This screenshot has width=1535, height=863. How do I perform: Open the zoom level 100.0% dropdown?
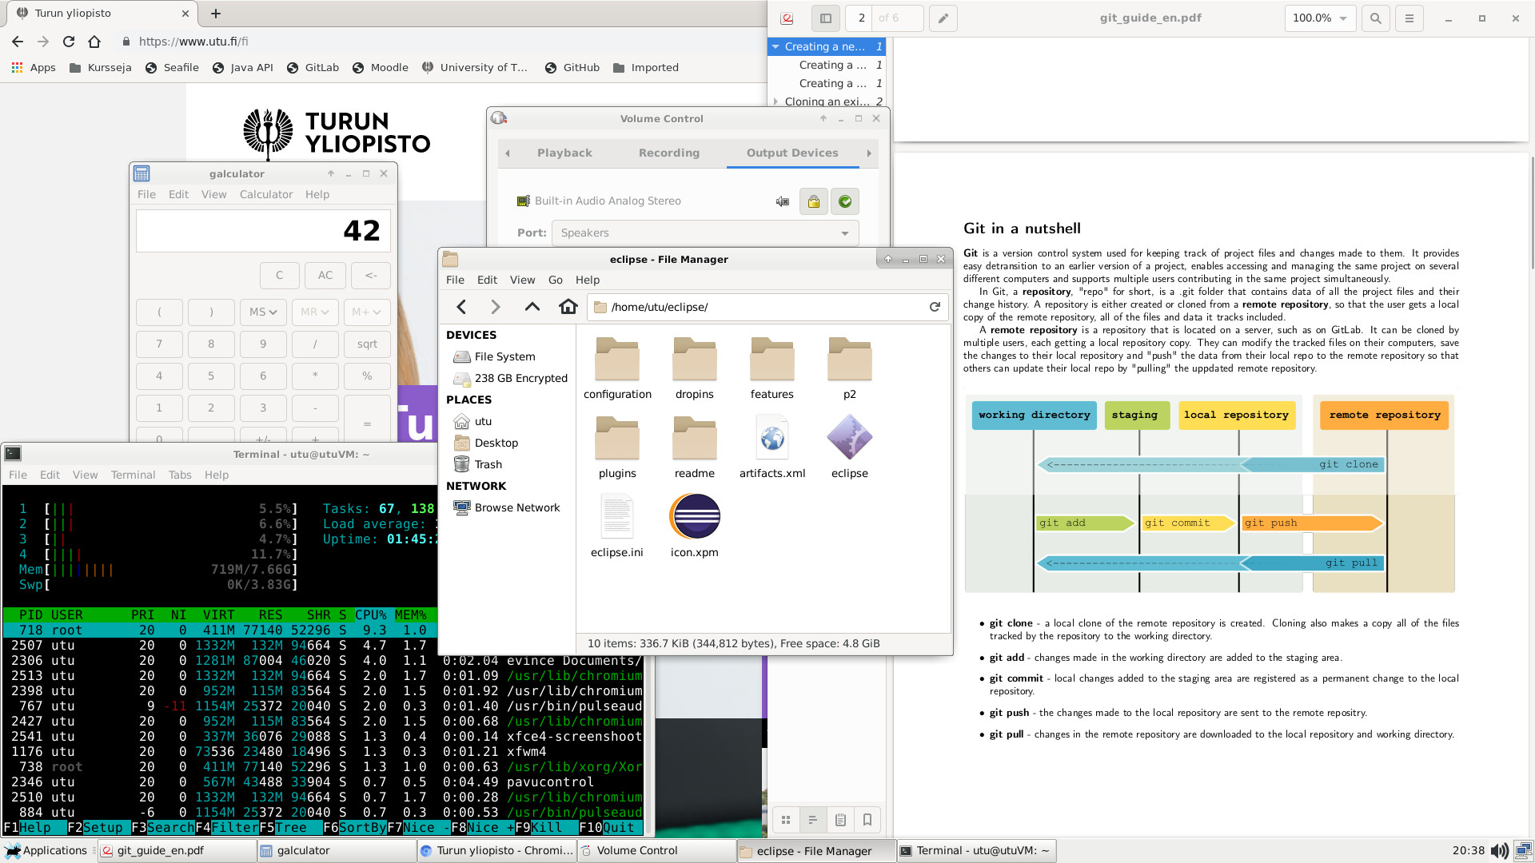point(1320,18)
